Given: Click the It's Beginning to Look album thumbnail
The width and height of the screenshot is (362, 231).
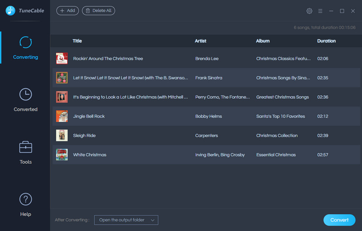Looking at the screenshot, I should coord(62,97).
